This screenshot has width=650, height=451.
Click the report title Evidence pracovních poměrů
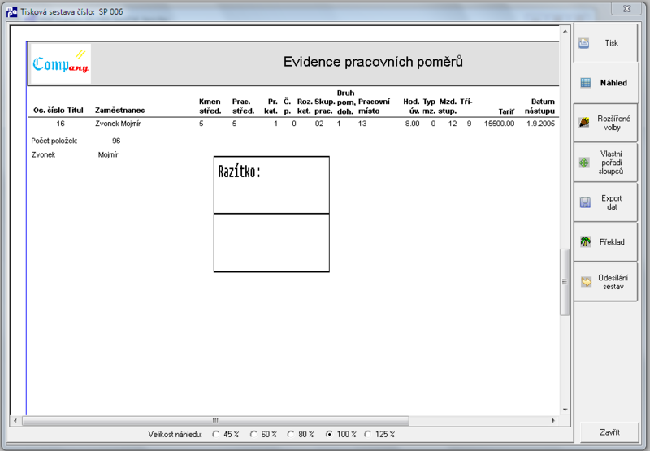(x=373, y=62)
